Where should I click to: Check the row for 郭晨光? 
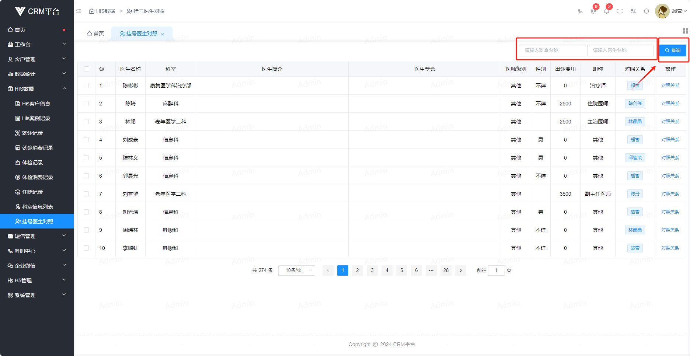tap(86, 176)
